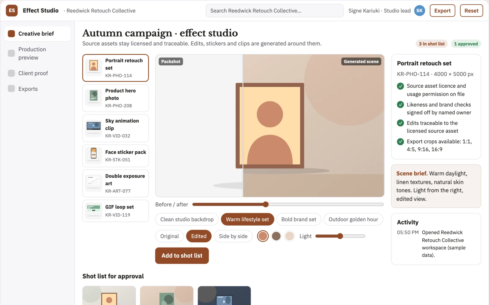Viewport: 489px width, 305px height.
Task: Select the Product hero photo asset icon
Action: click(94, 98)
